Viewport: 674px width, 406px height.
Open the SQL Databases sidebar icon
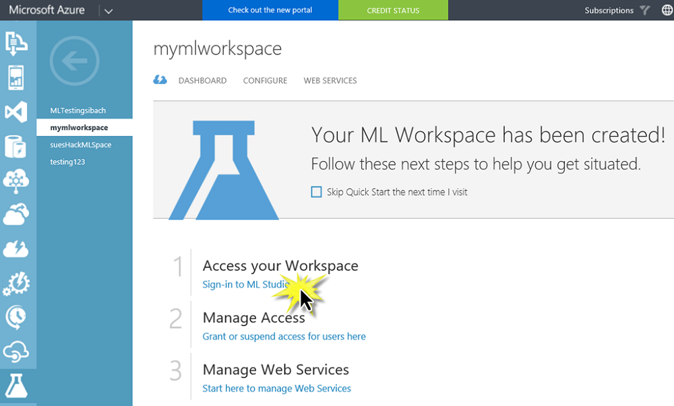click(16, 146)
